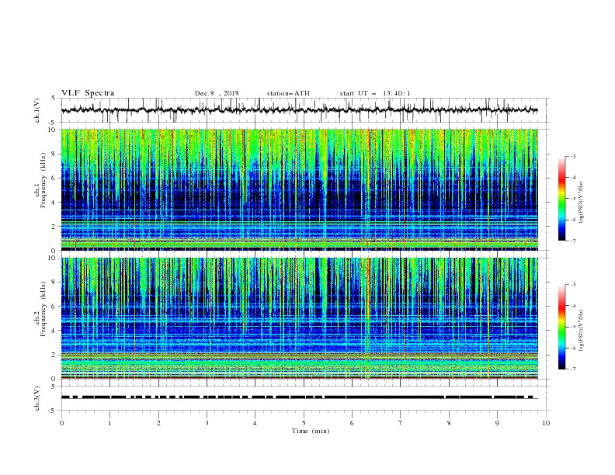Click the lower PSD color bar for ch.2
Image resolution: width=615 pixels, height=475 pixels.
[561, 327]
